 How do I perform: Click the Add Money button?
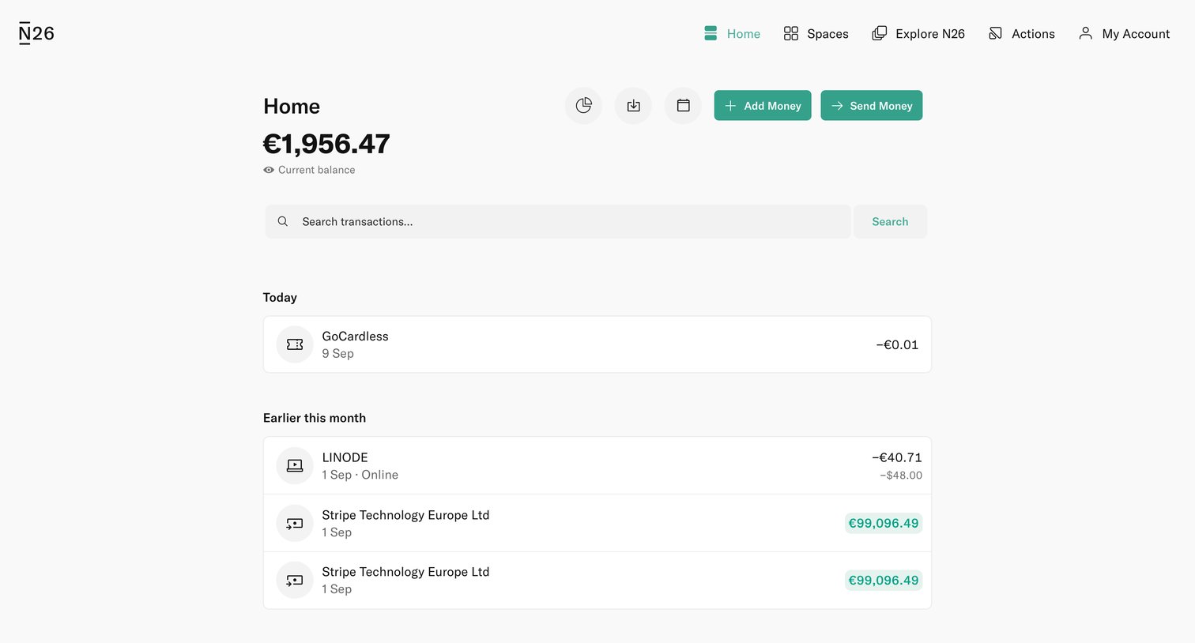coord(763,106)
